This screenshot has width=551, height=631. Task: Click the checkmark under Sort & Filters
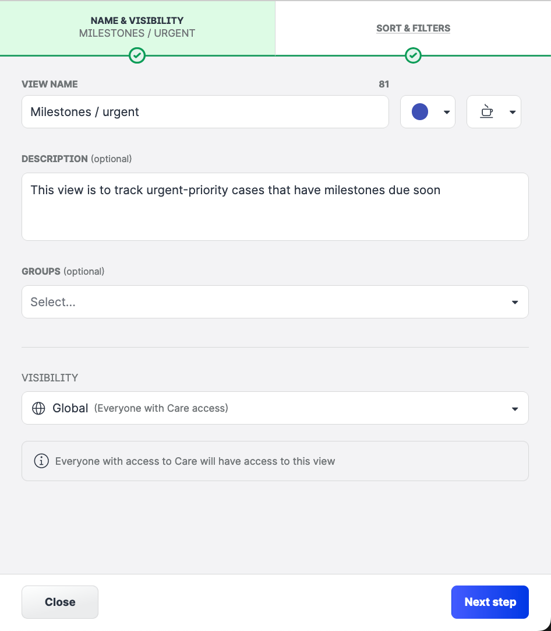pyautogui.click(x=413, y=55)
